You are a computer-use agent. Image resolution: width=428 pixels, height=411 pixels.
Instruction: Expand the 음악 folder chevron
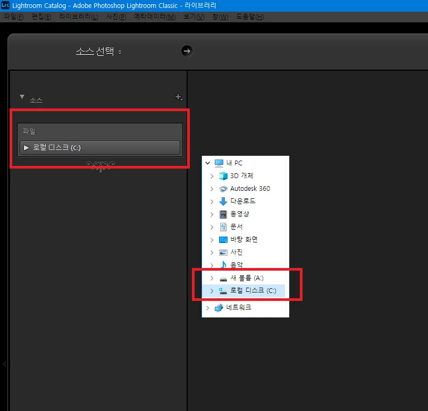click(212, 265)
